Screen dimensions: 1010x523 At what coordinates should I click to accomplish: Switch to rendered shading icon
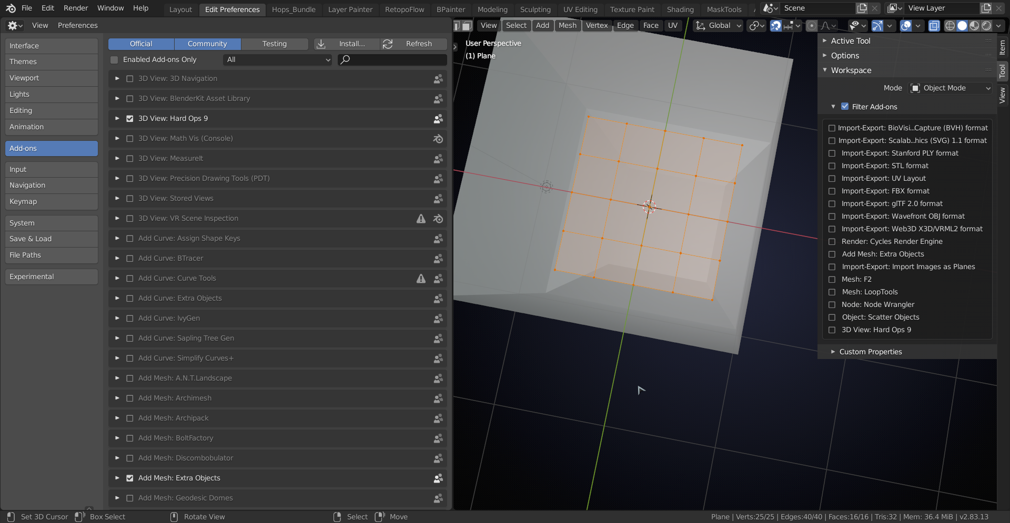point(986,26)
